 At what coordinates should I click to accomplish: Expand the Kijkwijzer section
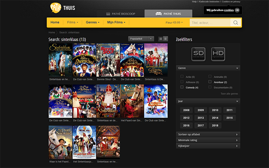208,146
